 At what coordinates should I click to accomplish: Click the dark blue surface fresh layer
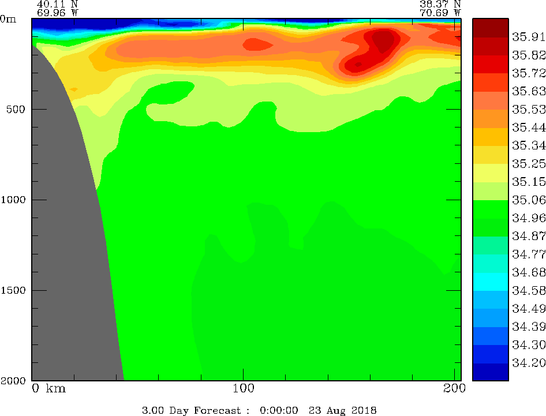point(77,24)
